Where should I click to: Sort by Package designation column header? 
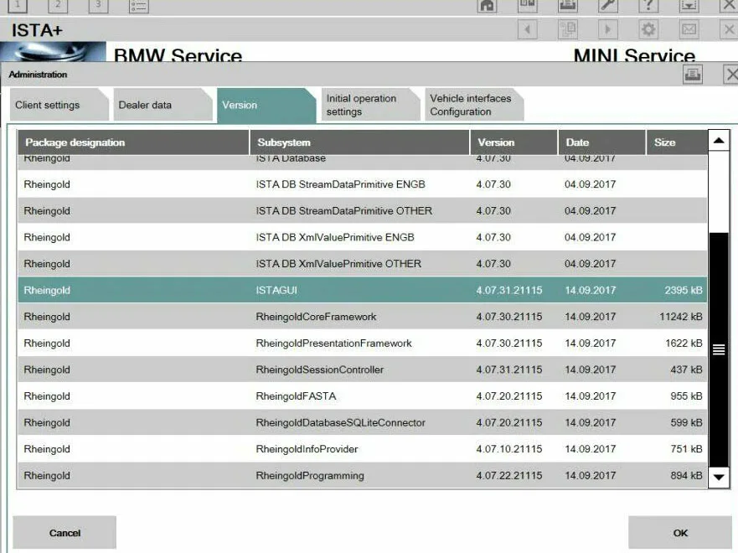pos(133,142)
